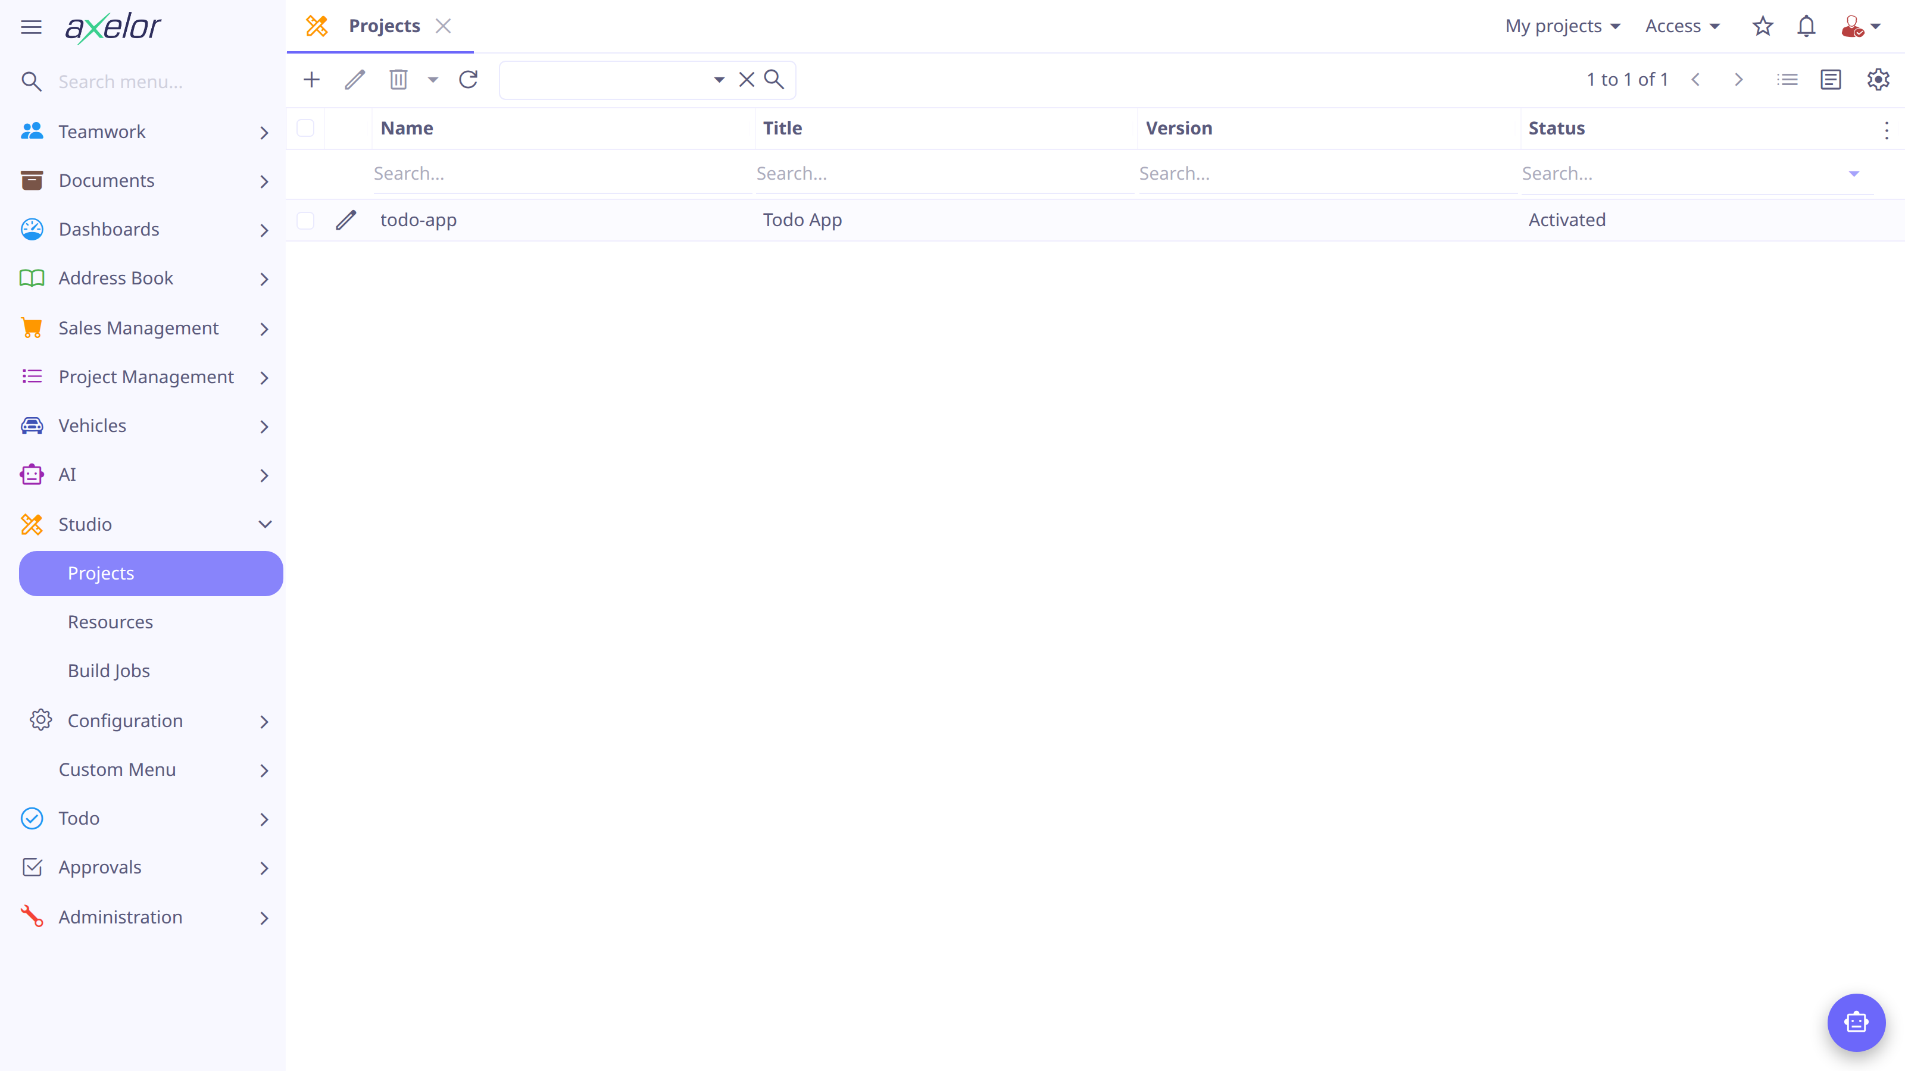Sort by the Name column header
This screenshot has height=1071, width=1905.
coord(564,128)
